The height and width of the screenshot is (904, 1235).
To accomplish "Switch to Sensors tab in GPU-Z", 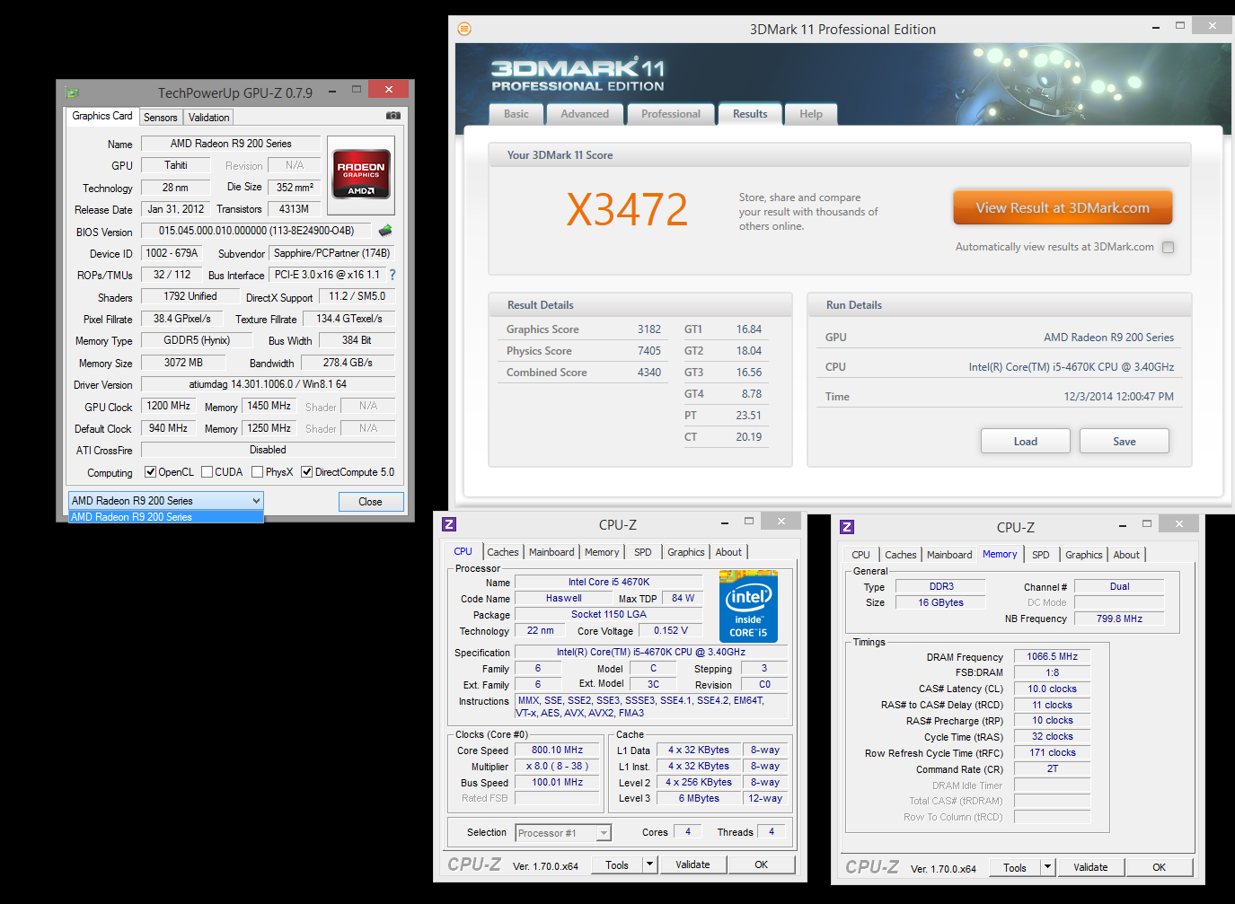I will point(161,118).
